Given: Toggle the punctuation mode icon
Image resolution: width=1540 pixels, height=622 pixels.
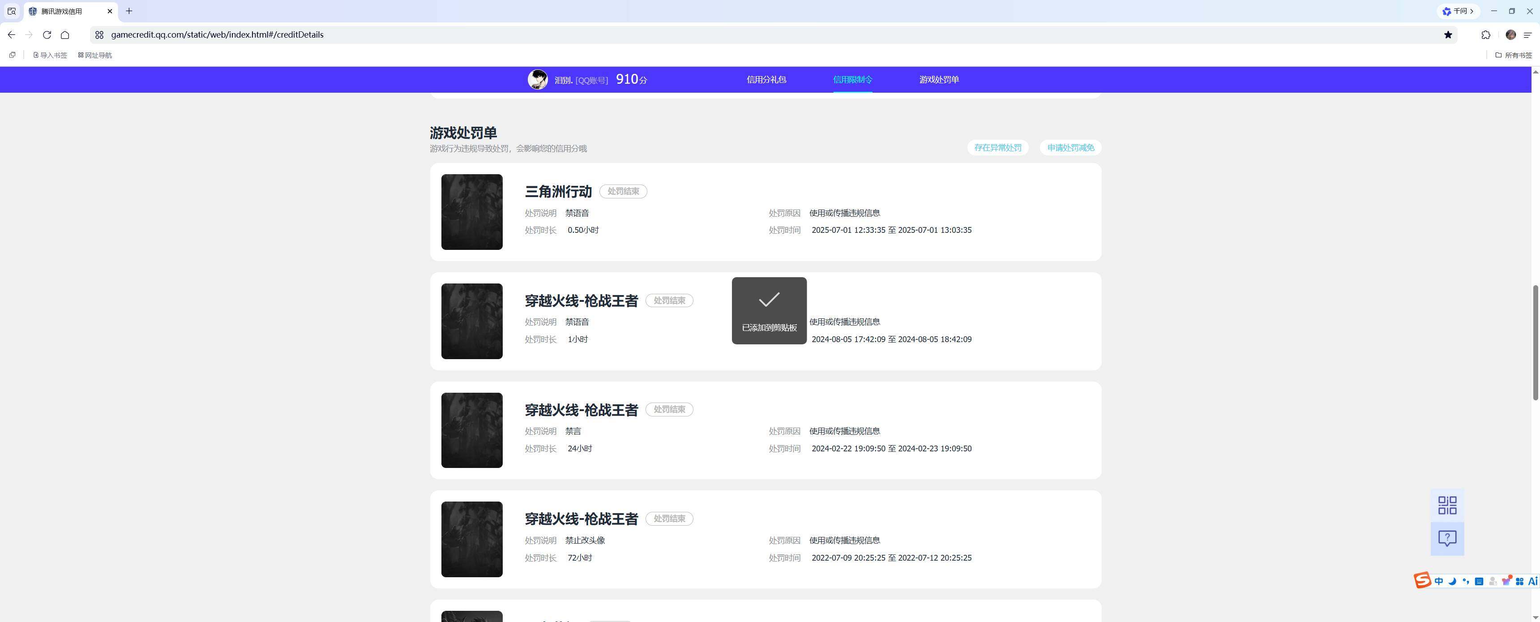Looking at the screenshot, I should click(x=1465, y=581).
